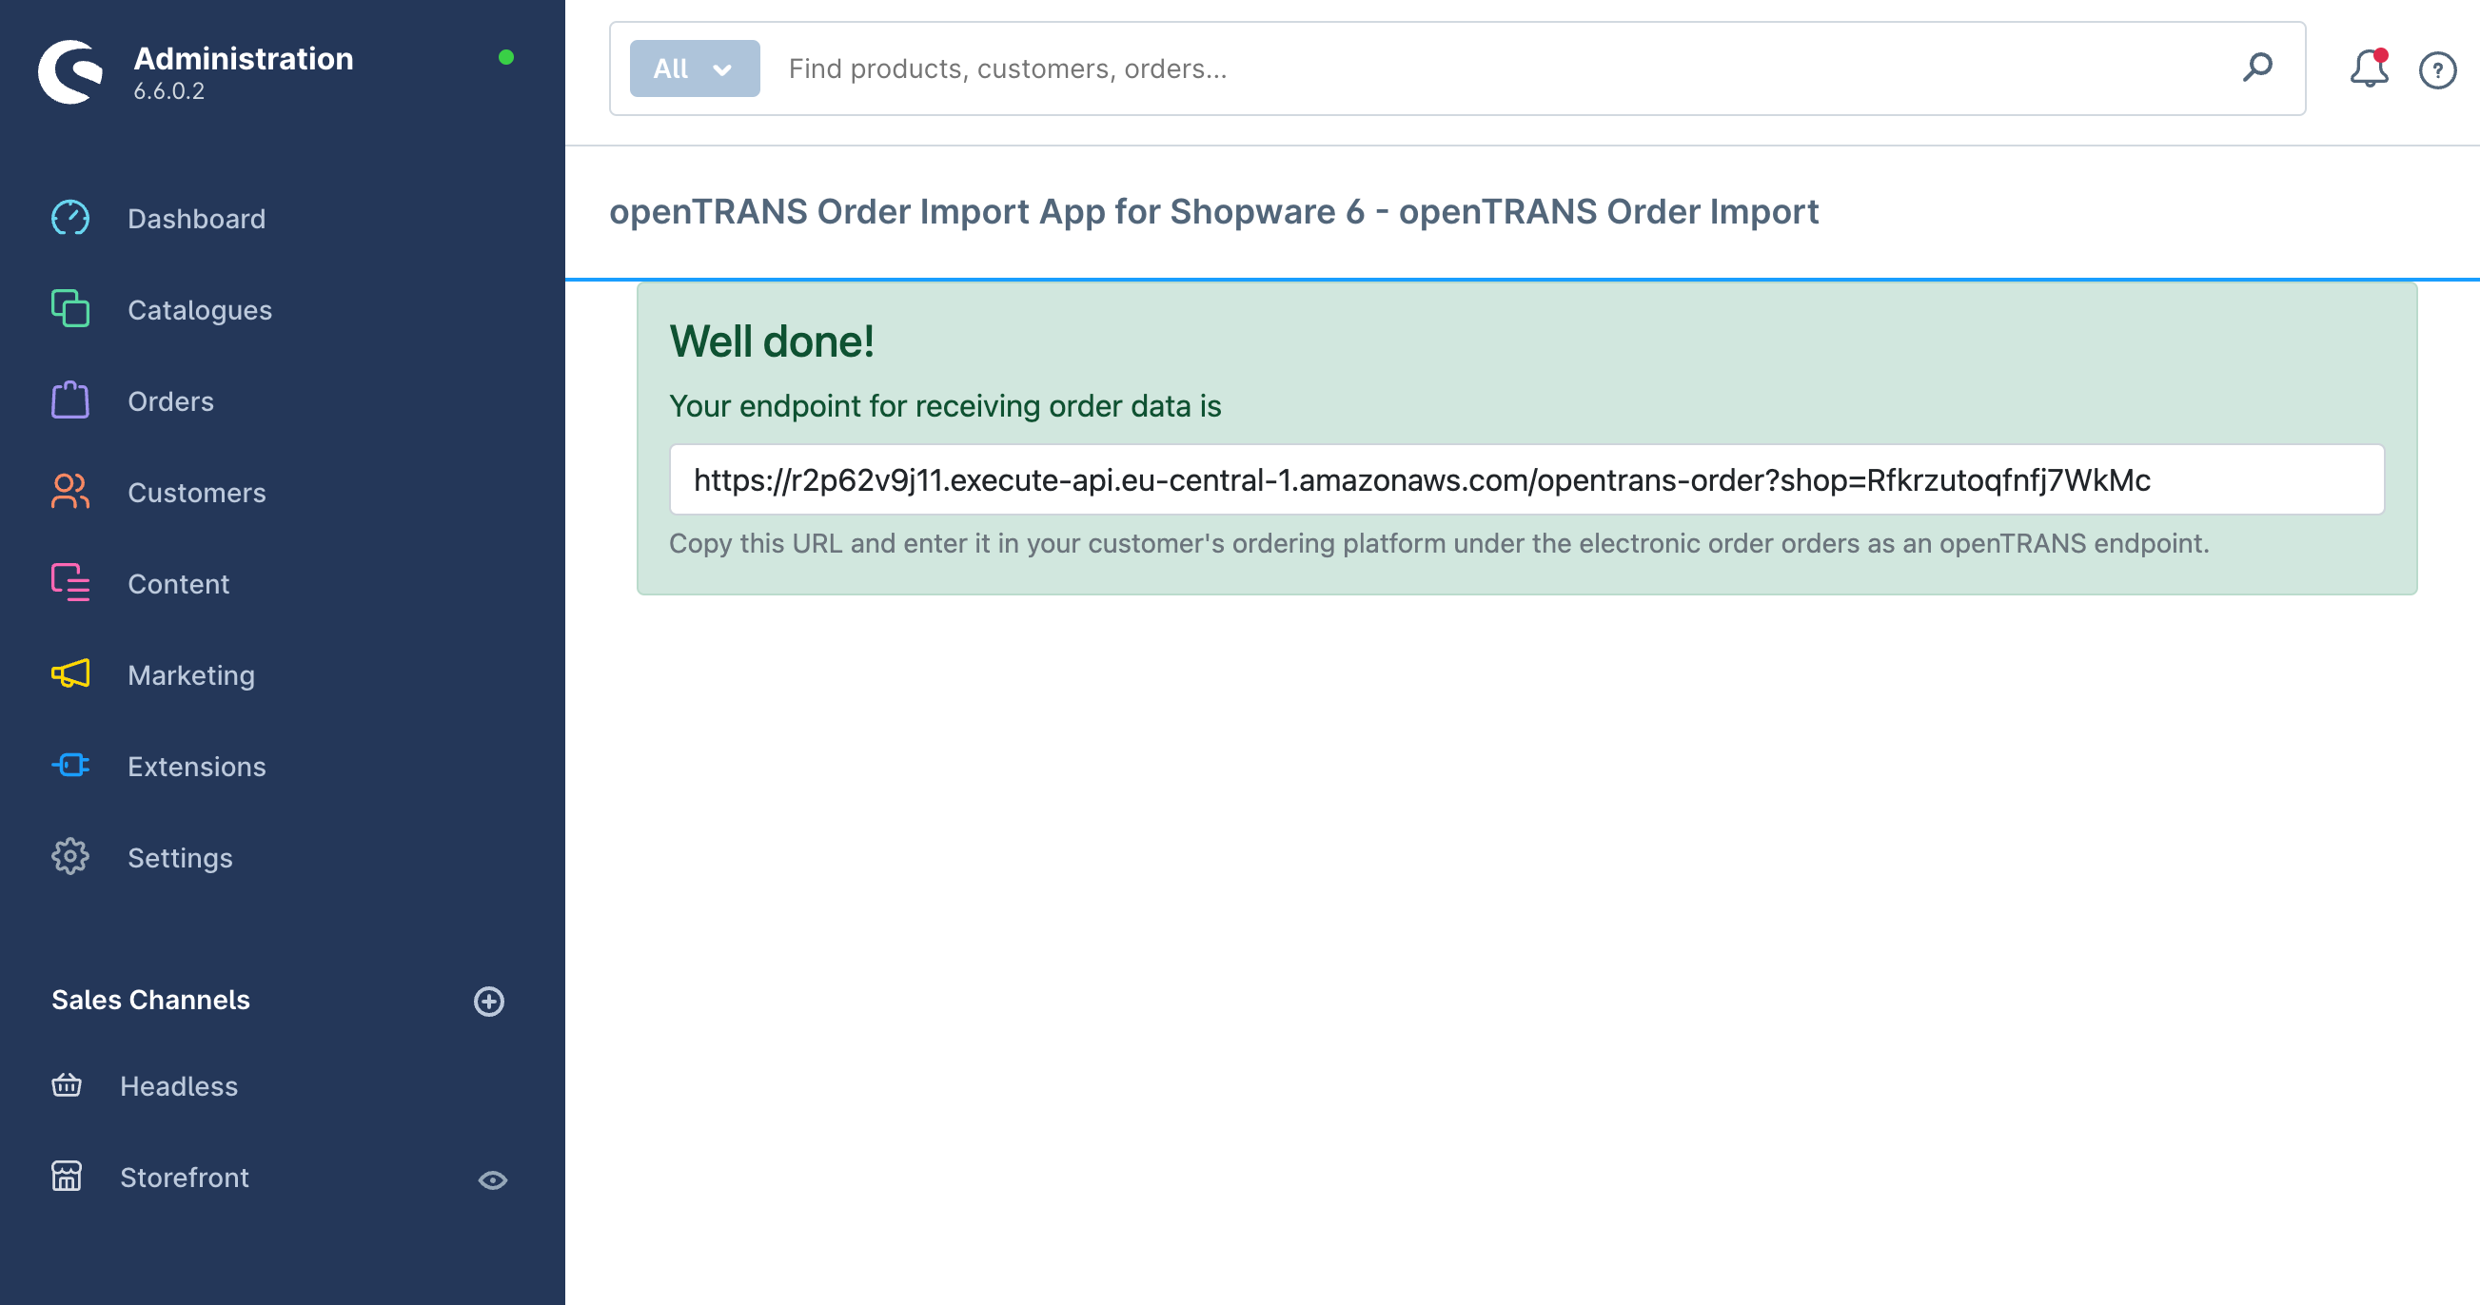Click the Marketing megaphone icon
This screenshot has width=2480, height=1305.
(x=70, y=673)
